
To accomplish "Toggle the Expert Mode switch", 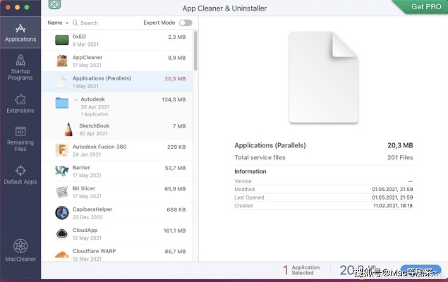I will tap(186, 23).
